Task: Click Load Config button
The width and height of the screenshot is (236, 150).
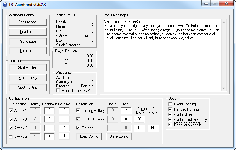Action: [89, 136]
